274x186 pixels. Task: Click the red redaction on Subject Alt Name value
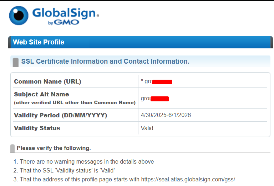[159, 99]
